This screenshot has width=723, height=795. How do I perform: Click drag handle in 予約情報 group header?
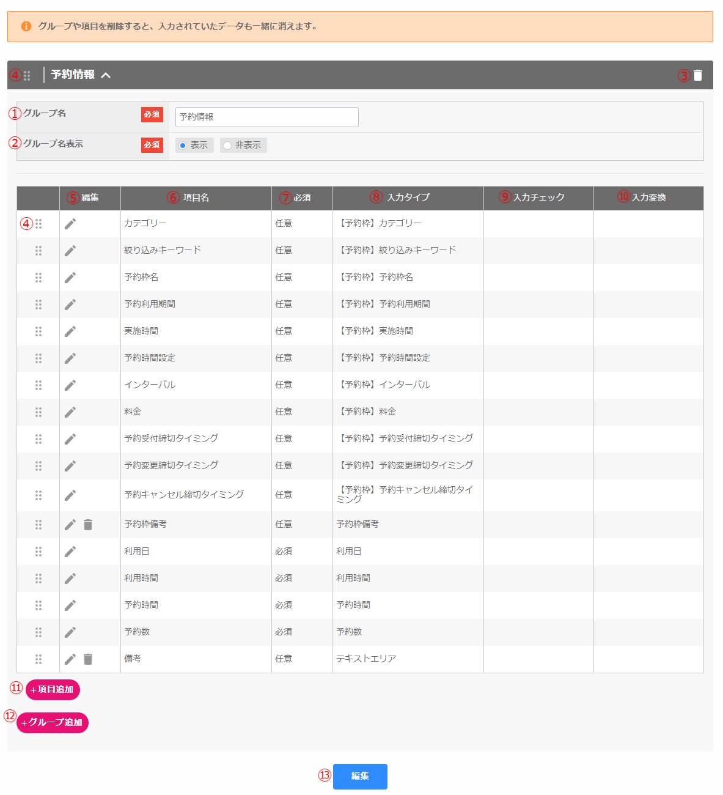click(27, 75)
